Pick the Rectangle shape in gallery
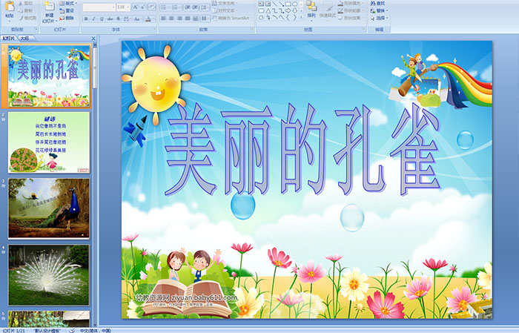Viewport: 519px width, 333px height. coord(288,4)
